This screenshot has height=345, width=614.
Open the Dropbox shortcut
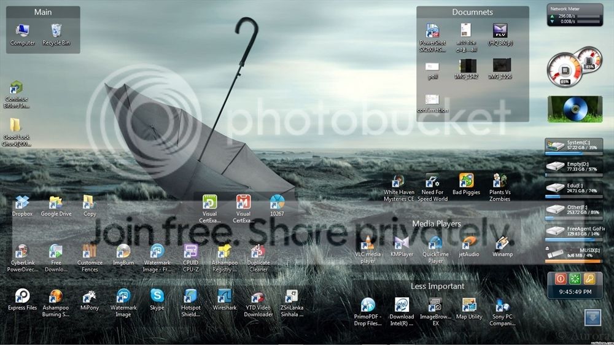22,206
